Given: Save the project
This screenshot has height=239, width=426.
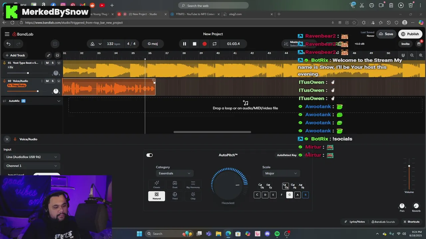Looking at the screenshot, I should [x=386, y=34].
